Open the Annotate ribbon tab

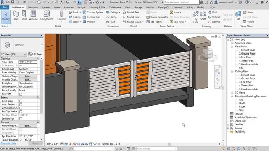(69, 8)
